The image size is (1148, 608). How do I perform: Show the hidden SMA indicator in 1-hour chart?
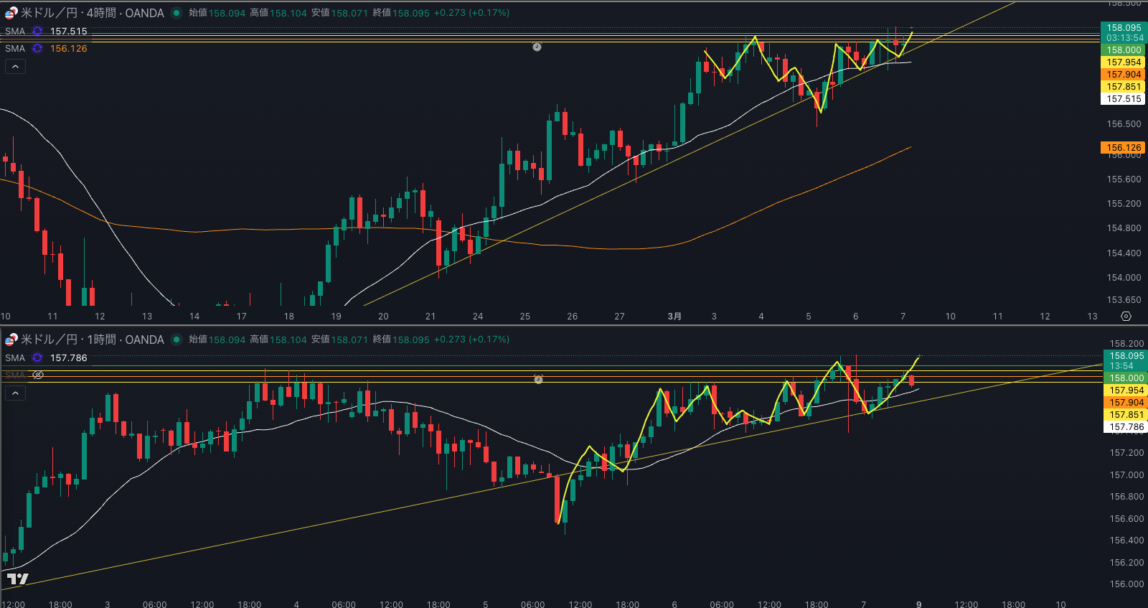pos(38,375)
